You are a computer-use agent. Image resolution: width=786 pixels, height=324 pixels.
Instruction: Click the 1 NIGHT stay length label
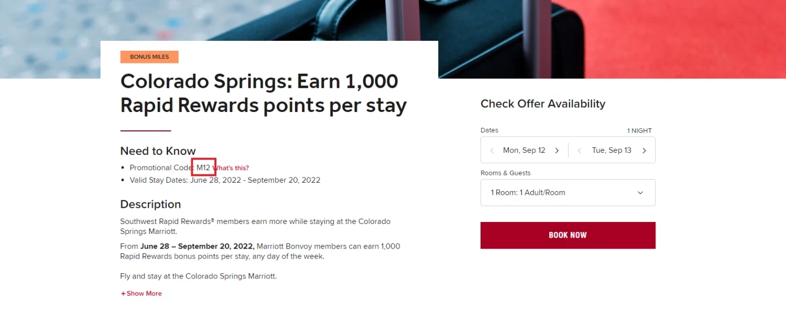pyautogui.click(x=639, y=131)
